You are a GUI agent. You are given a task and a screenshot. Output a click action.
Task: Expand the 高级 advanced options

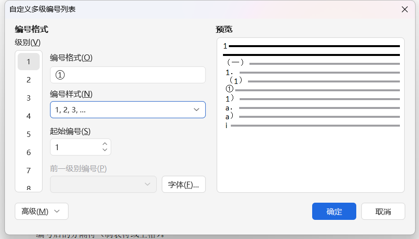pos(41,212)
